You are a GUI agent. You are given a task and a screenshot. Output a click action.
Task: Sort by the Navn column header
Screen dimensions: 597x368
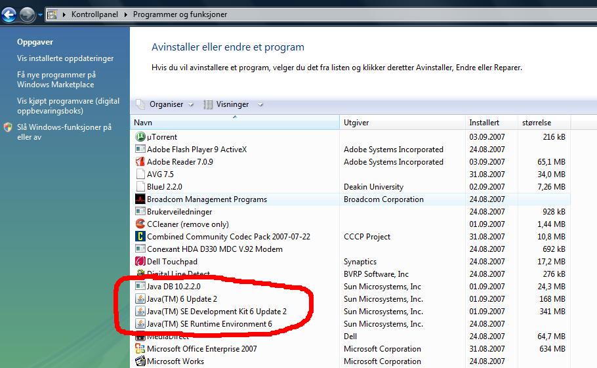click(235, 123)
